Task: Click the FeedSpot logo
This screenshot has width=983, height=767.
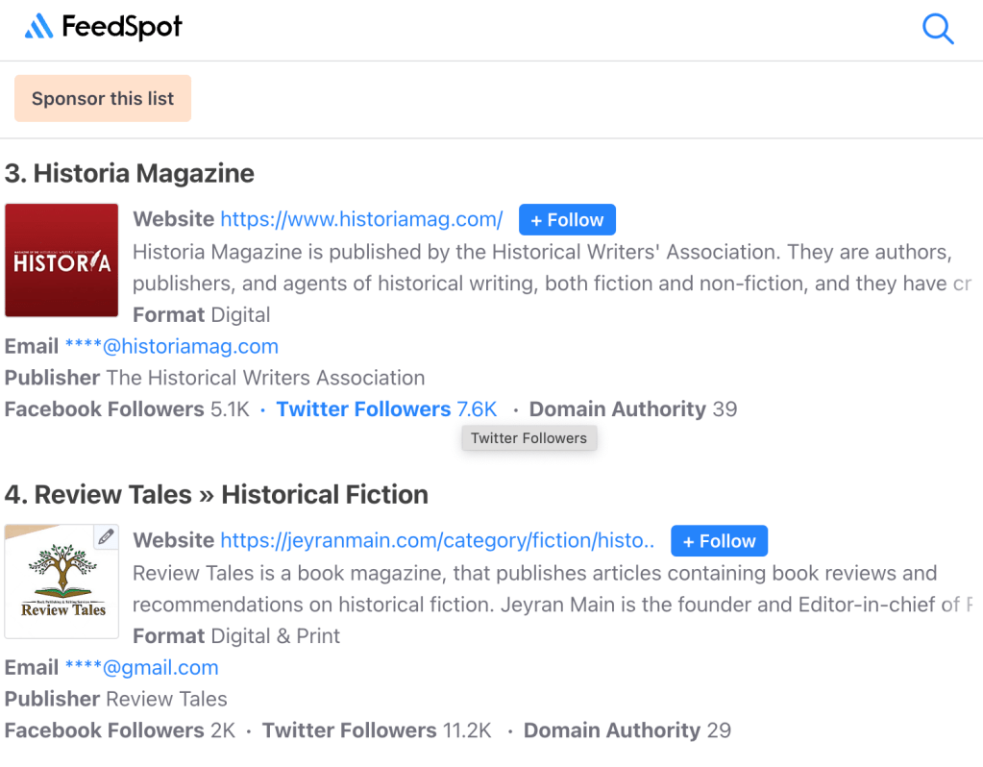Action: (x=103, y=28)
